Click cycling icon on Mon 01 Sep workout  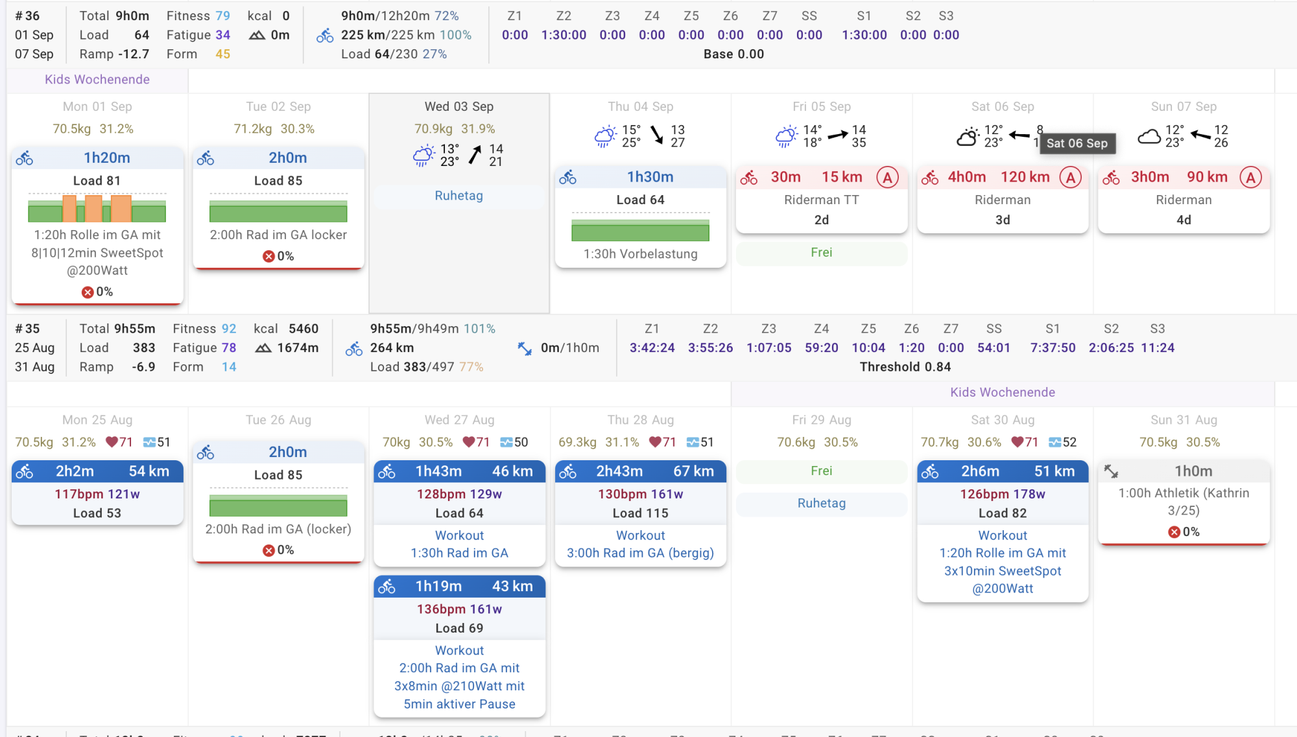point(25,158)
